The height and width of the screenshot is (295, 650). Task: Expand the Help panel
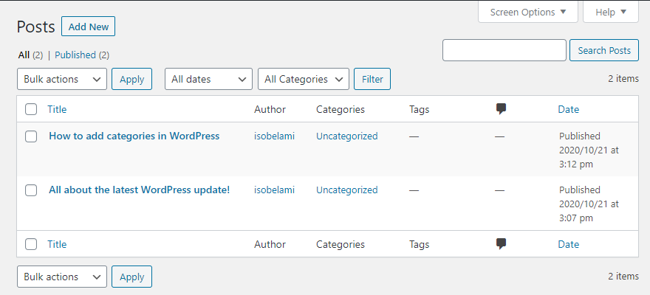[611, 12]
